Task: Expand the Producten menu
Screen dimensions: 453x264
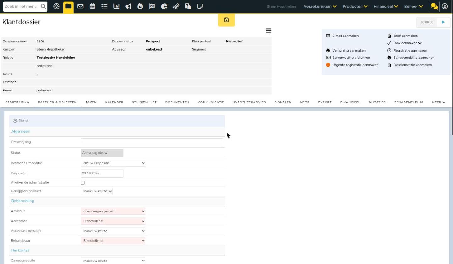Action: 355,6
